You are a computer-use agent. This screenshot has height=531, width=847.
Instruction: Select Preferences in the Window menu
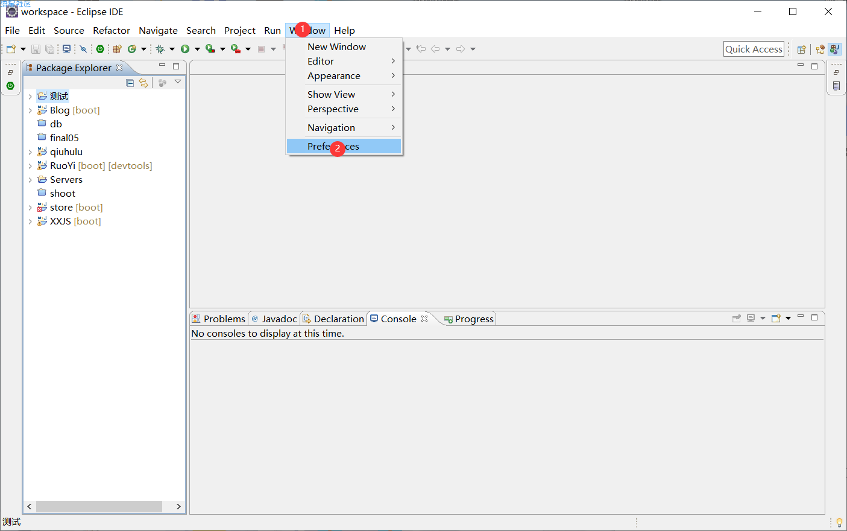pos(344,146)
